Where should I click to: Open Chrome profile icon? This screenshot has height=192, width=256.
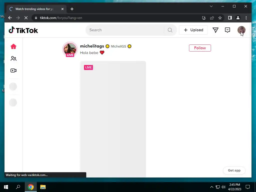238,18
